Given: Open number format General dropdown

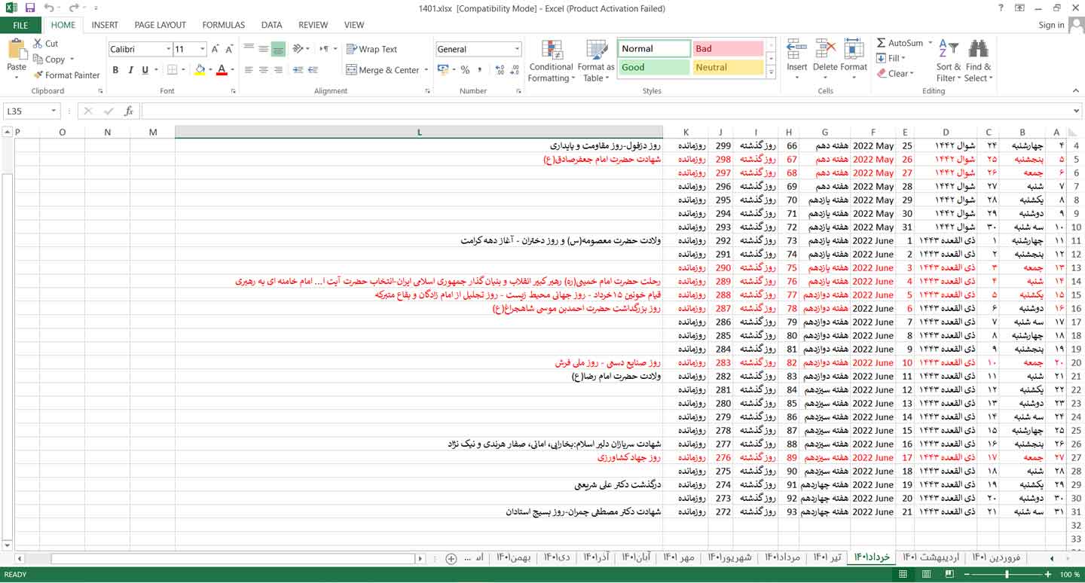Looking at the screenshot, I should click(x=517, y=49).
